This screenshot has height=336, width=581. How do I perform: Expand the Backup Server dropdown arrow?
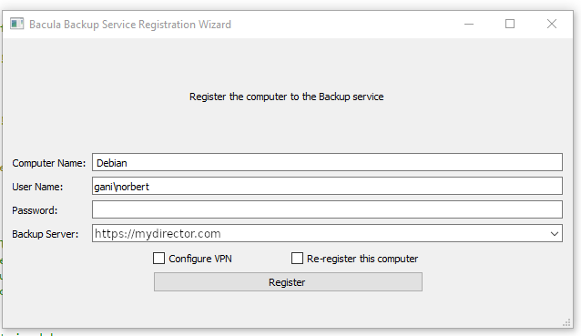point(555,234)
